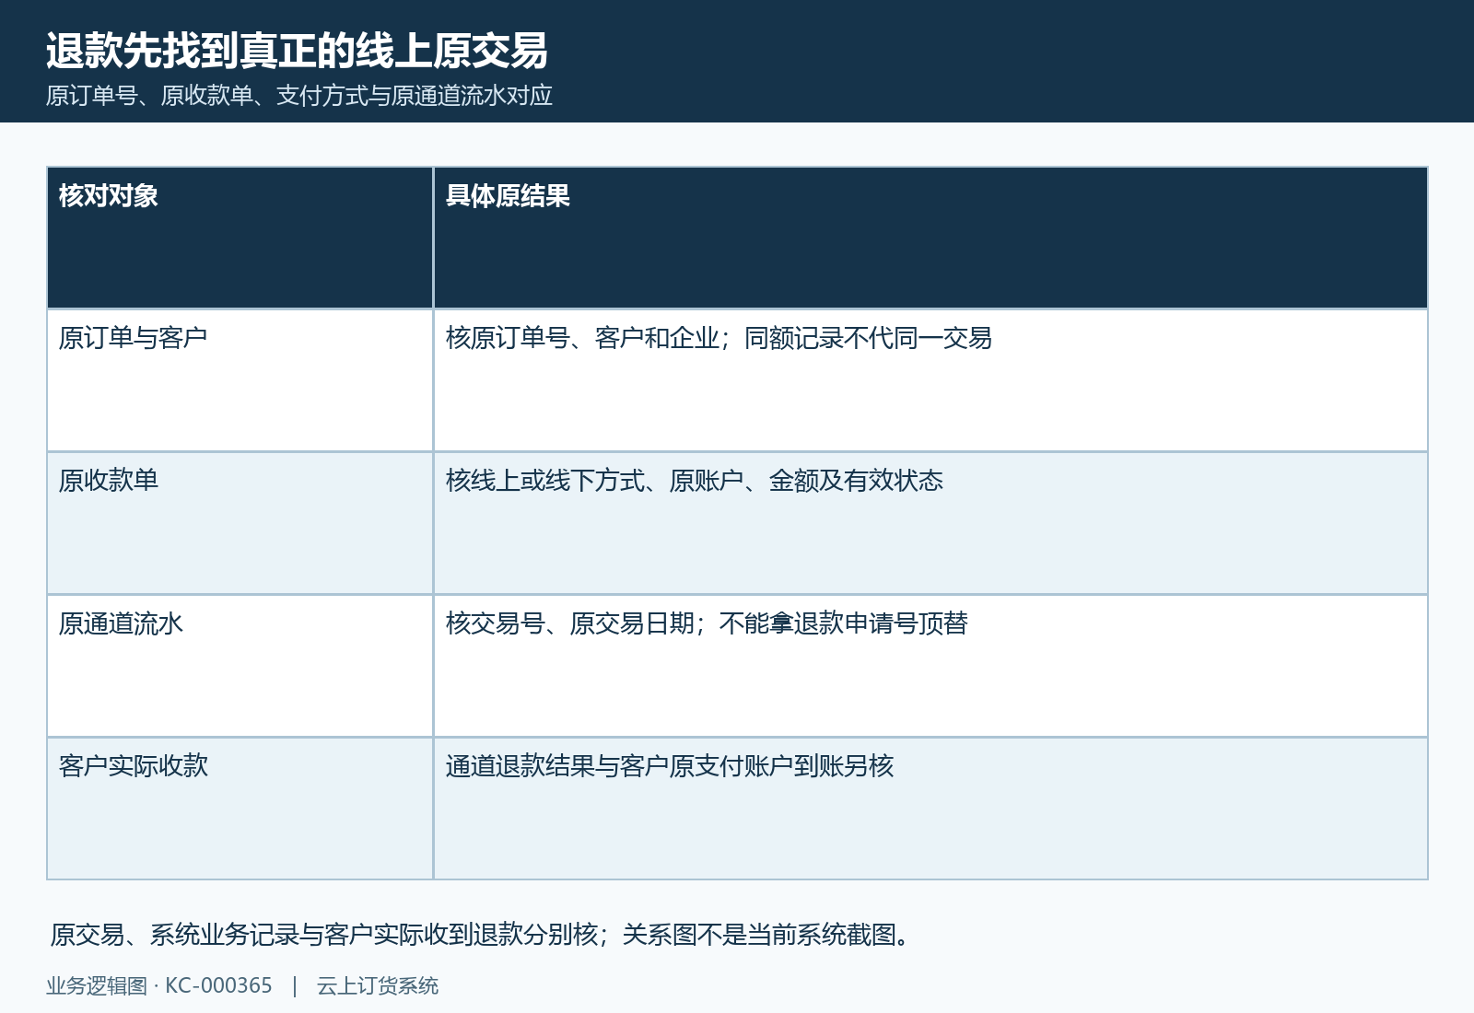Select the 原通道流水 row label
The image size is (1474, 1013).
pos(240,666)
